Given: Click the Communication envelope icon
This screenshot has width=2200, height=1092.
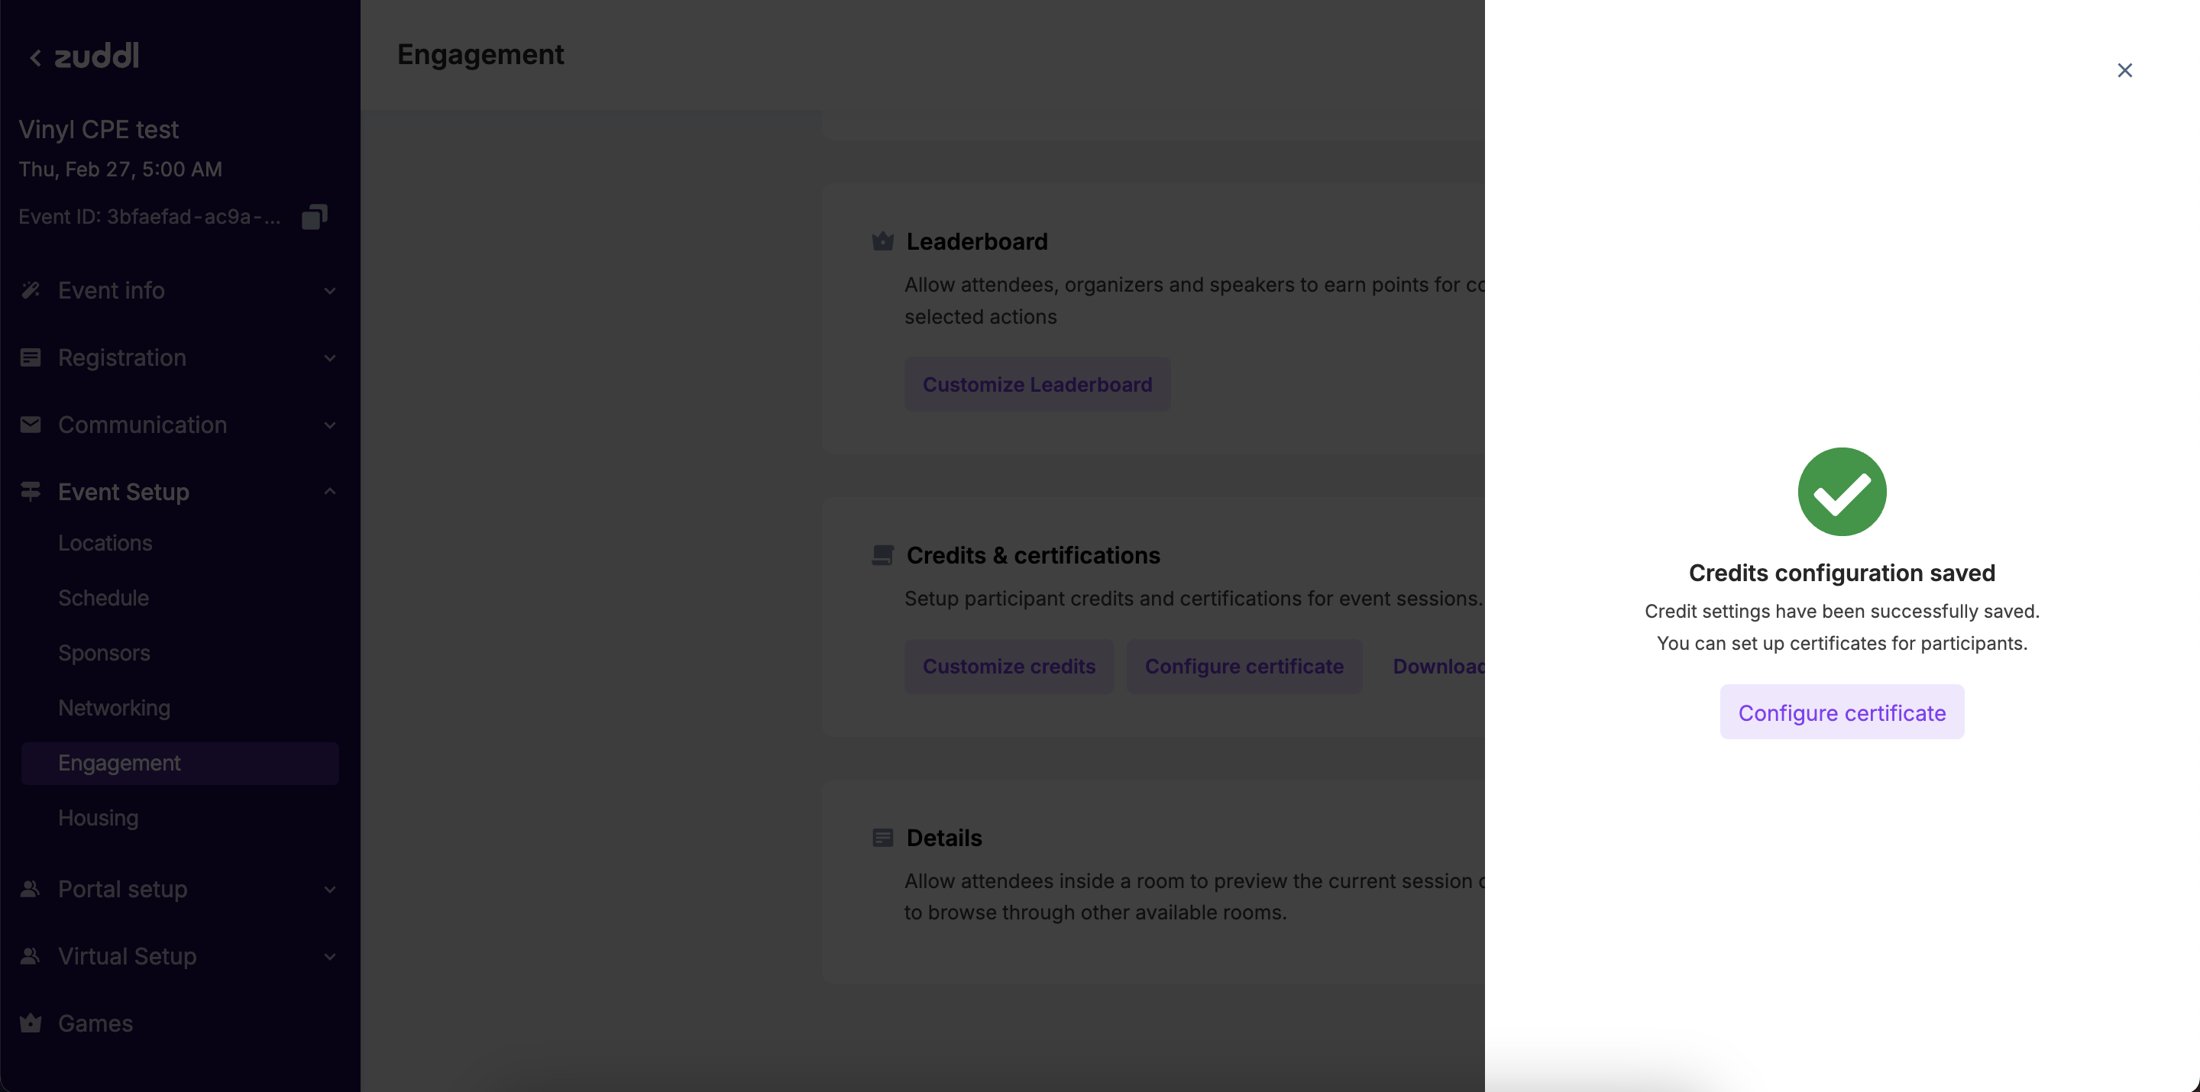Looking at the screenshot, I should (x=31, y=425).
